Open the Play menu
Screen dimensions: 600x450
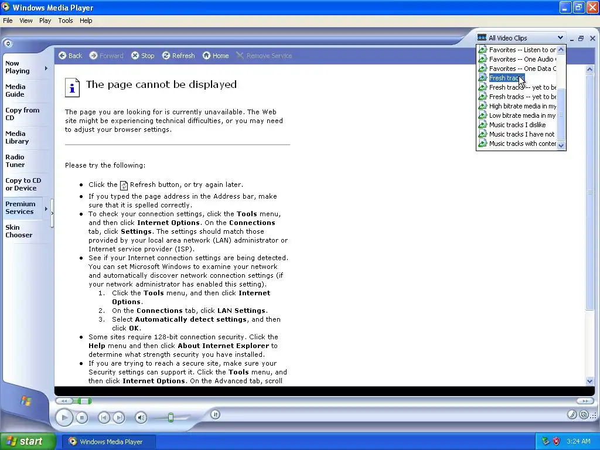45,21
